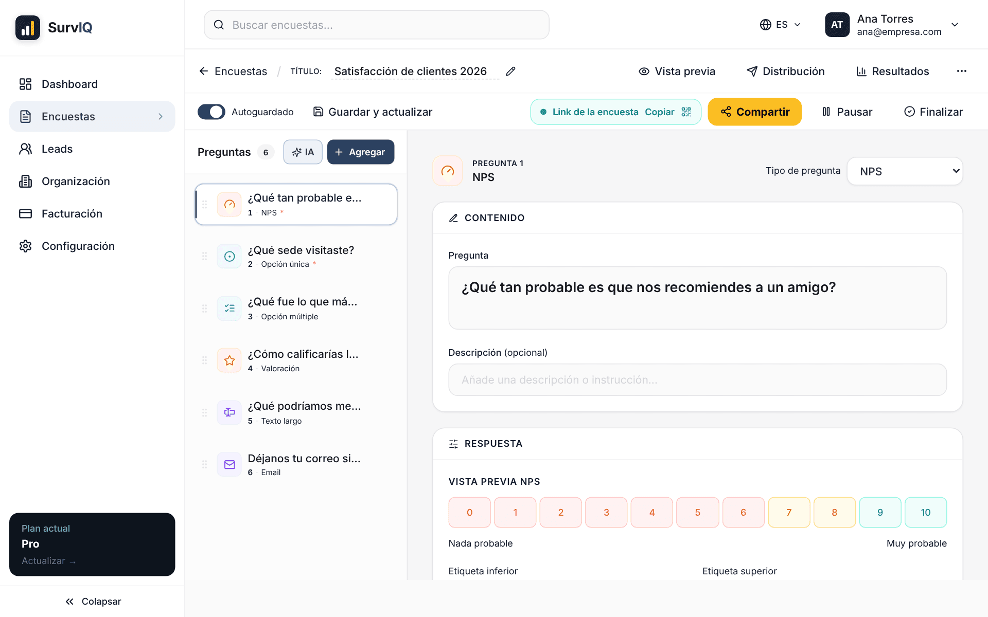Click the long-text icon of question 5
The height and width of the screenshot is (617, 988).
coord(230,412)
